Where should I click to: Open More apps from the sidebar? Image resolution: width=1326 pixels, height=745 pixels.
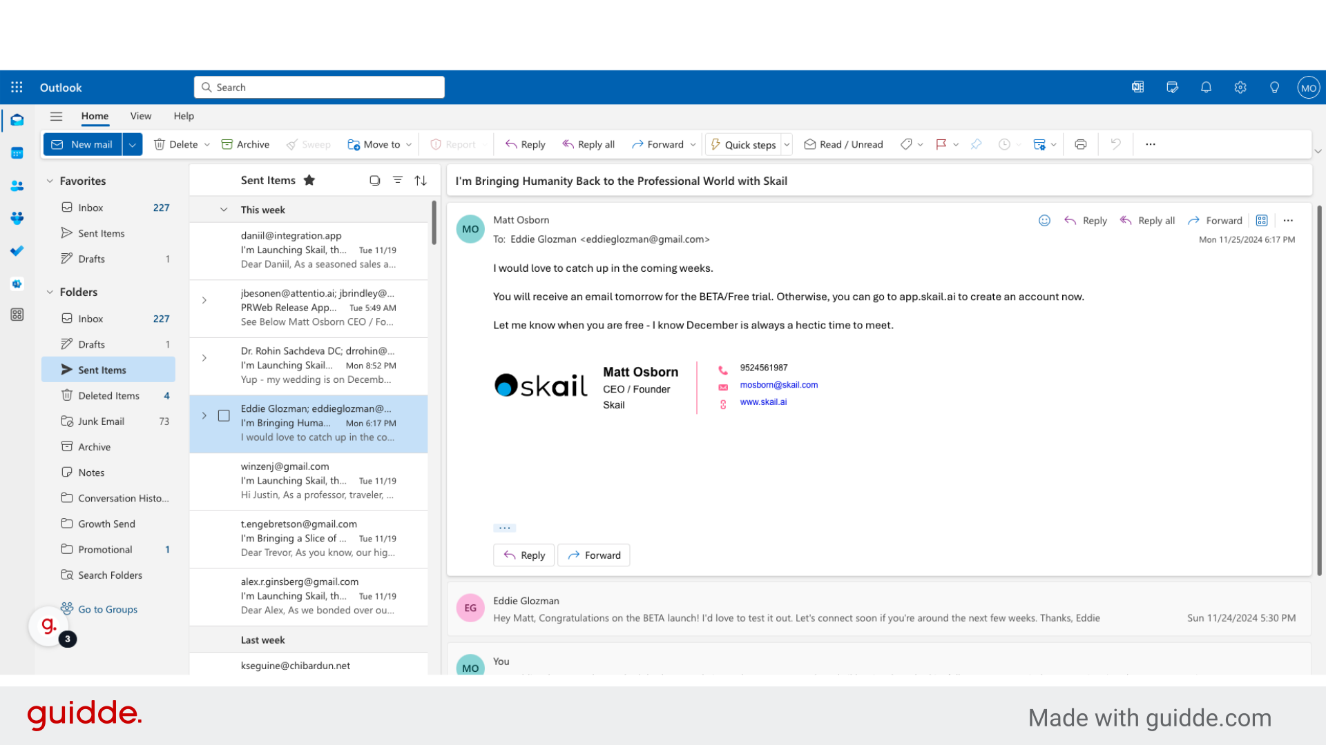(17, 314)
